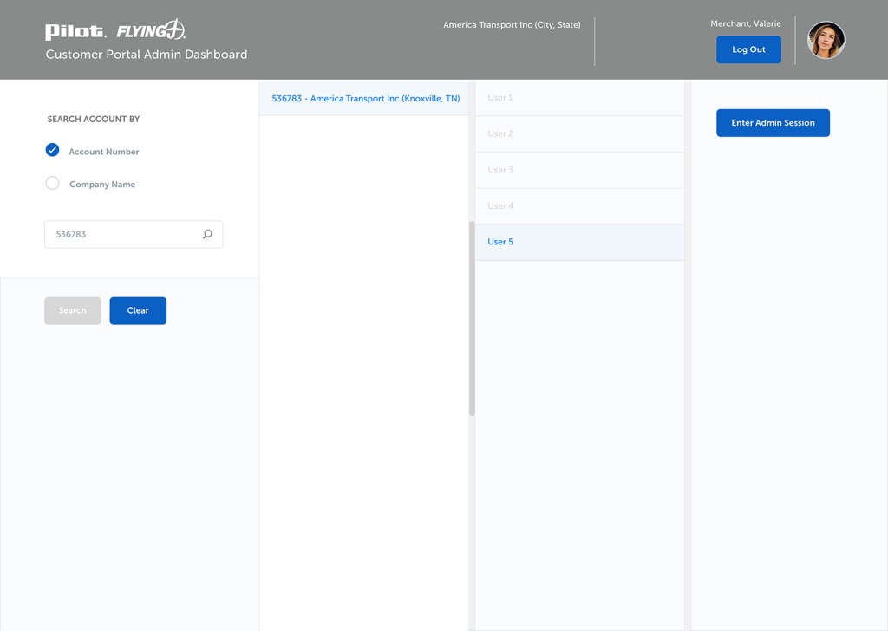Click the account results vertical scrollbar

pos(472,318)
